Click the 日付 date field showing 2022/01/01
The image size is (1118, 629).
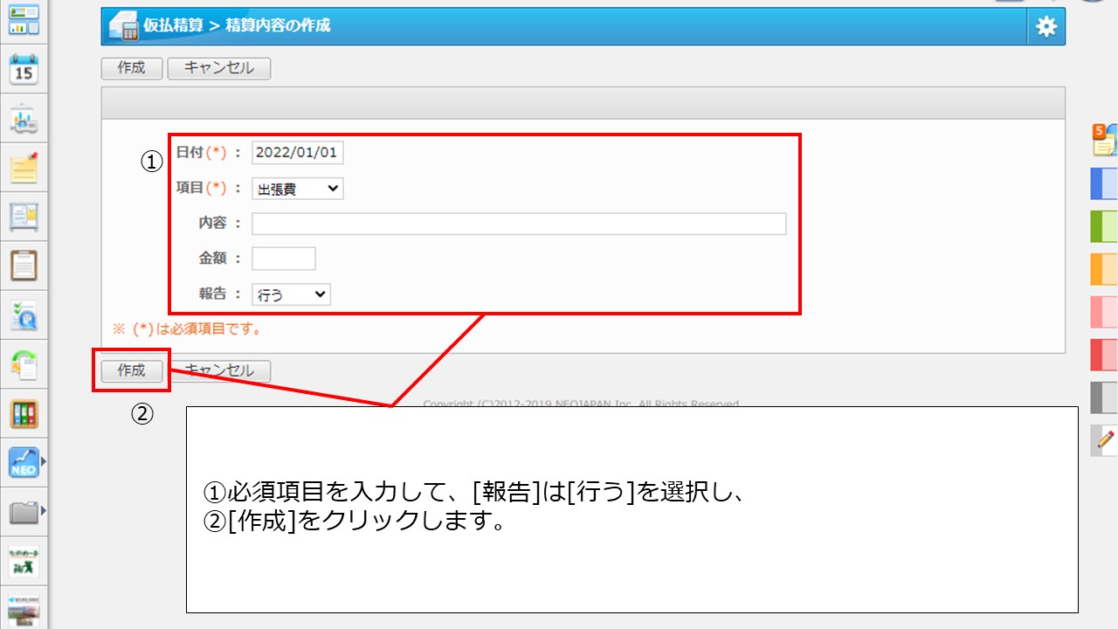pos(298,153)
